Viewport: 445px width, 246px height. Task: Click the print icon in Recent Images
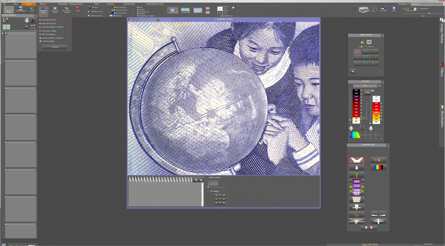coord(27,20)
